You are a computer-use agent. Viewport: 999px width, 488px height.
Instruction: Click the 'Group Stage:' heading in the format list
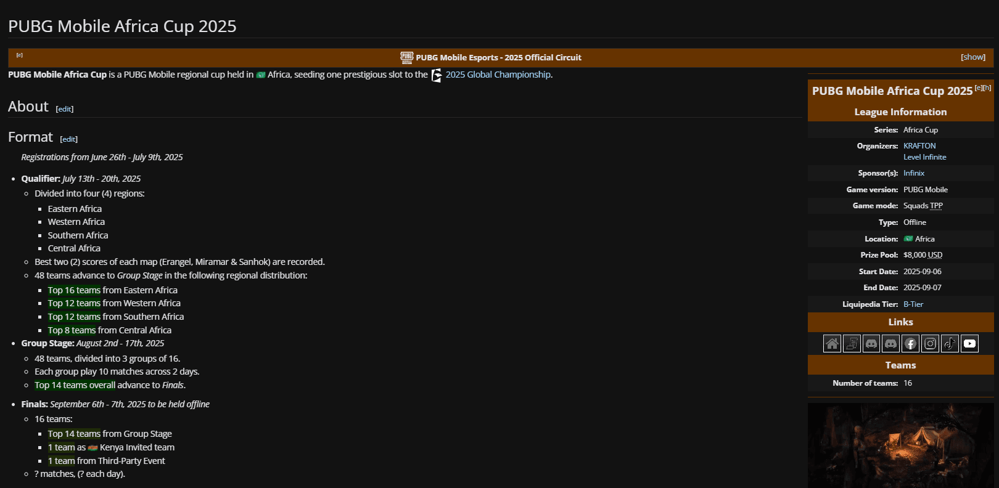click(47, 343)
